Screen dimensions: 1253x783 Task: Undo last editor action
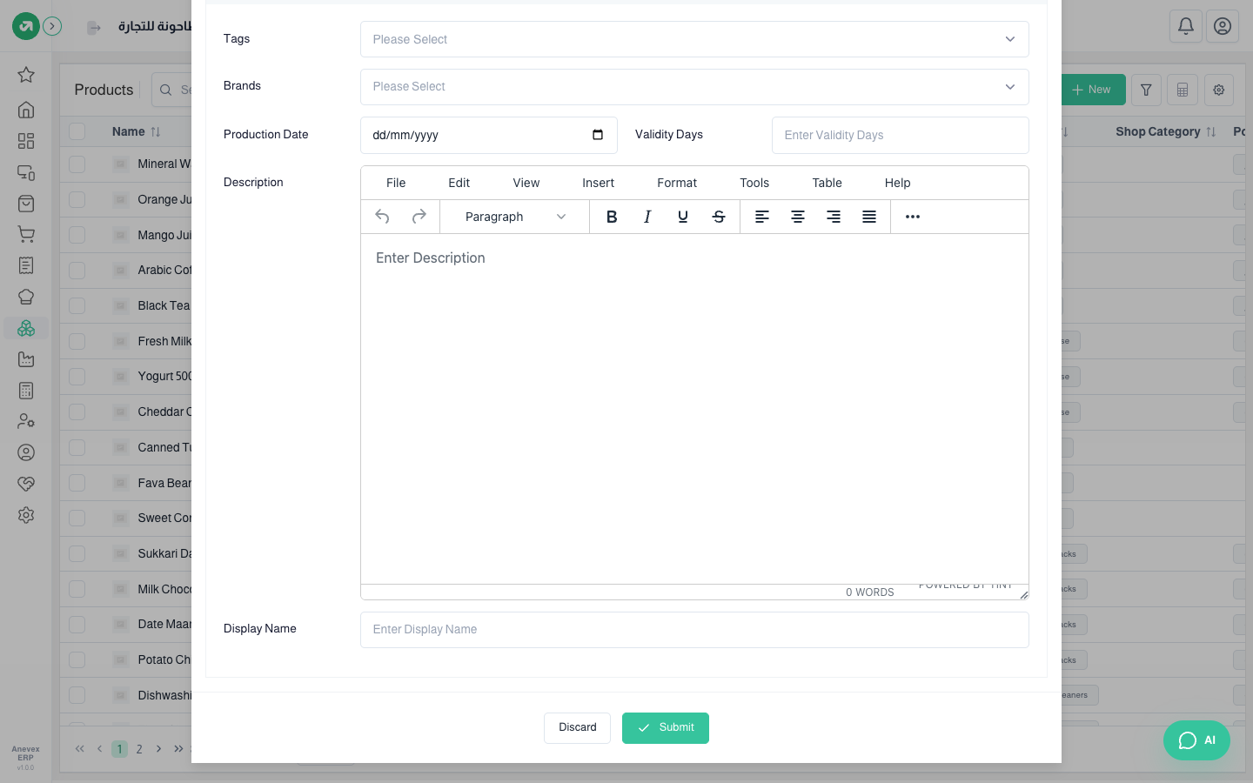382,217
